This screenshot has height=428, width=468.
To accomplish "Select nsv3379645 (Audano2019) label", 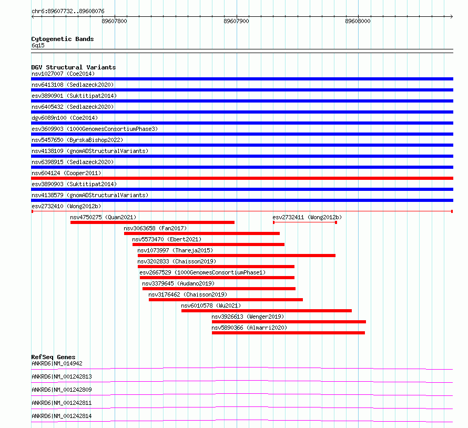I will pos(178,283).
